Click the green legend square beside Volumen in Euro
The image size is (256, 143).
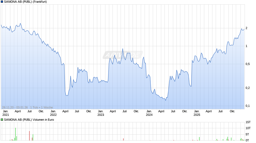[2, 120]
